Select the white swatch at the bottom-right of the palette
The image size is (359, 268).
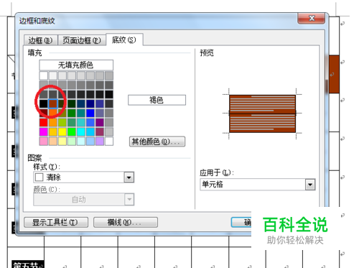[x=109, y=141]
